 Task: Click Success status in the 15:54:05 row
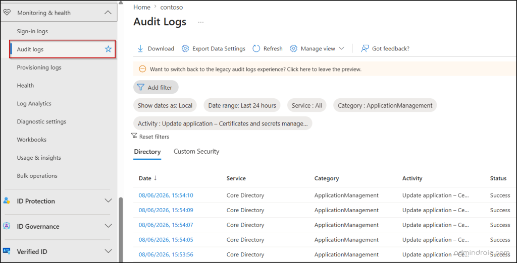point(500,240)
